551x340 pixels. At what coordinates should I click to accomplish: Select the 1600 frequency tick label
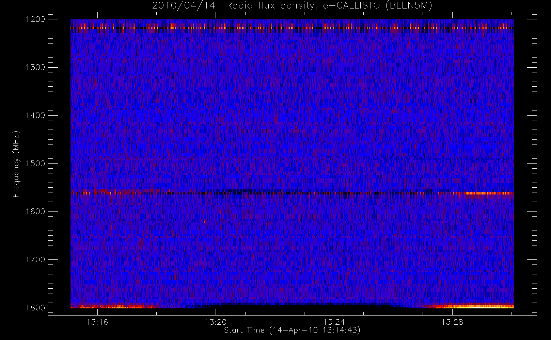[x=35, y=211]
